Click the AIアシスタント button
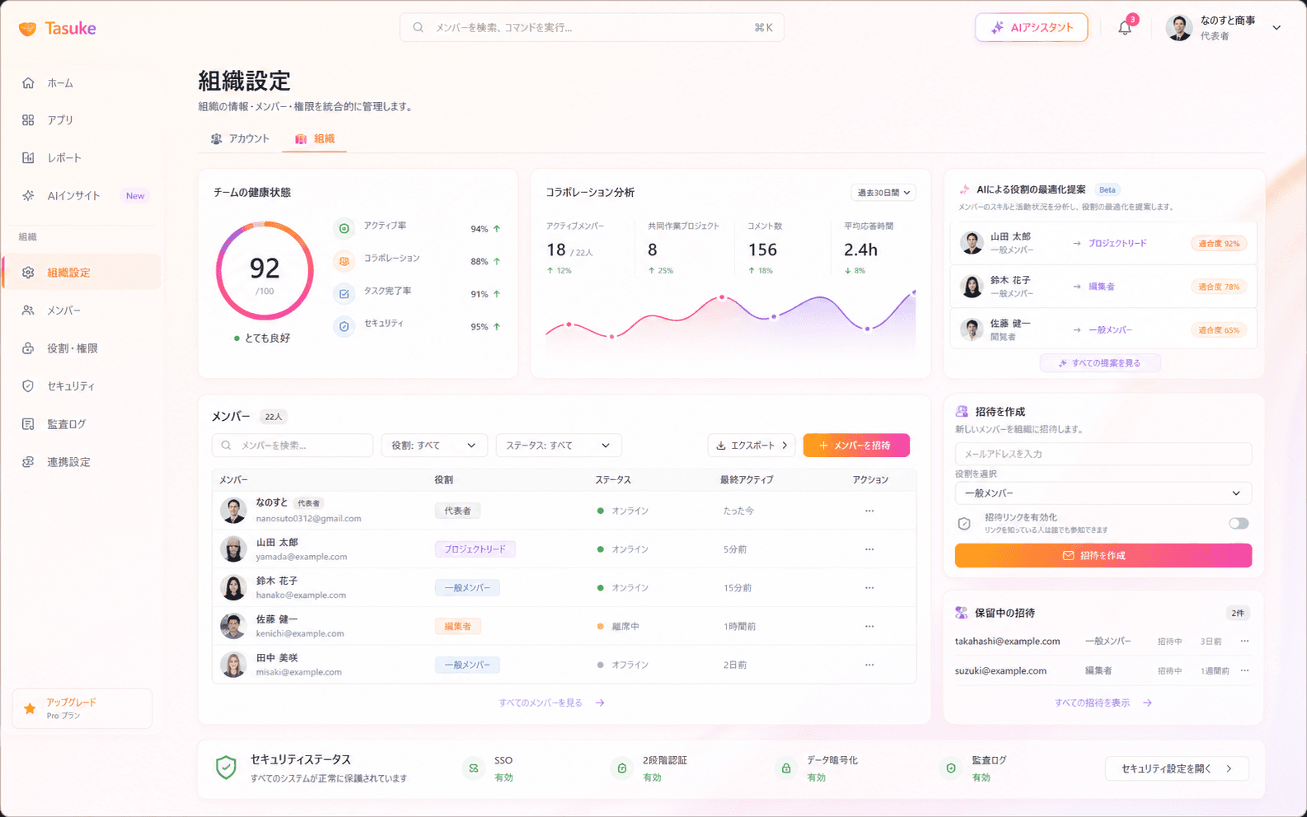This screenshot has width=1307, height=817. point(1032,28)
